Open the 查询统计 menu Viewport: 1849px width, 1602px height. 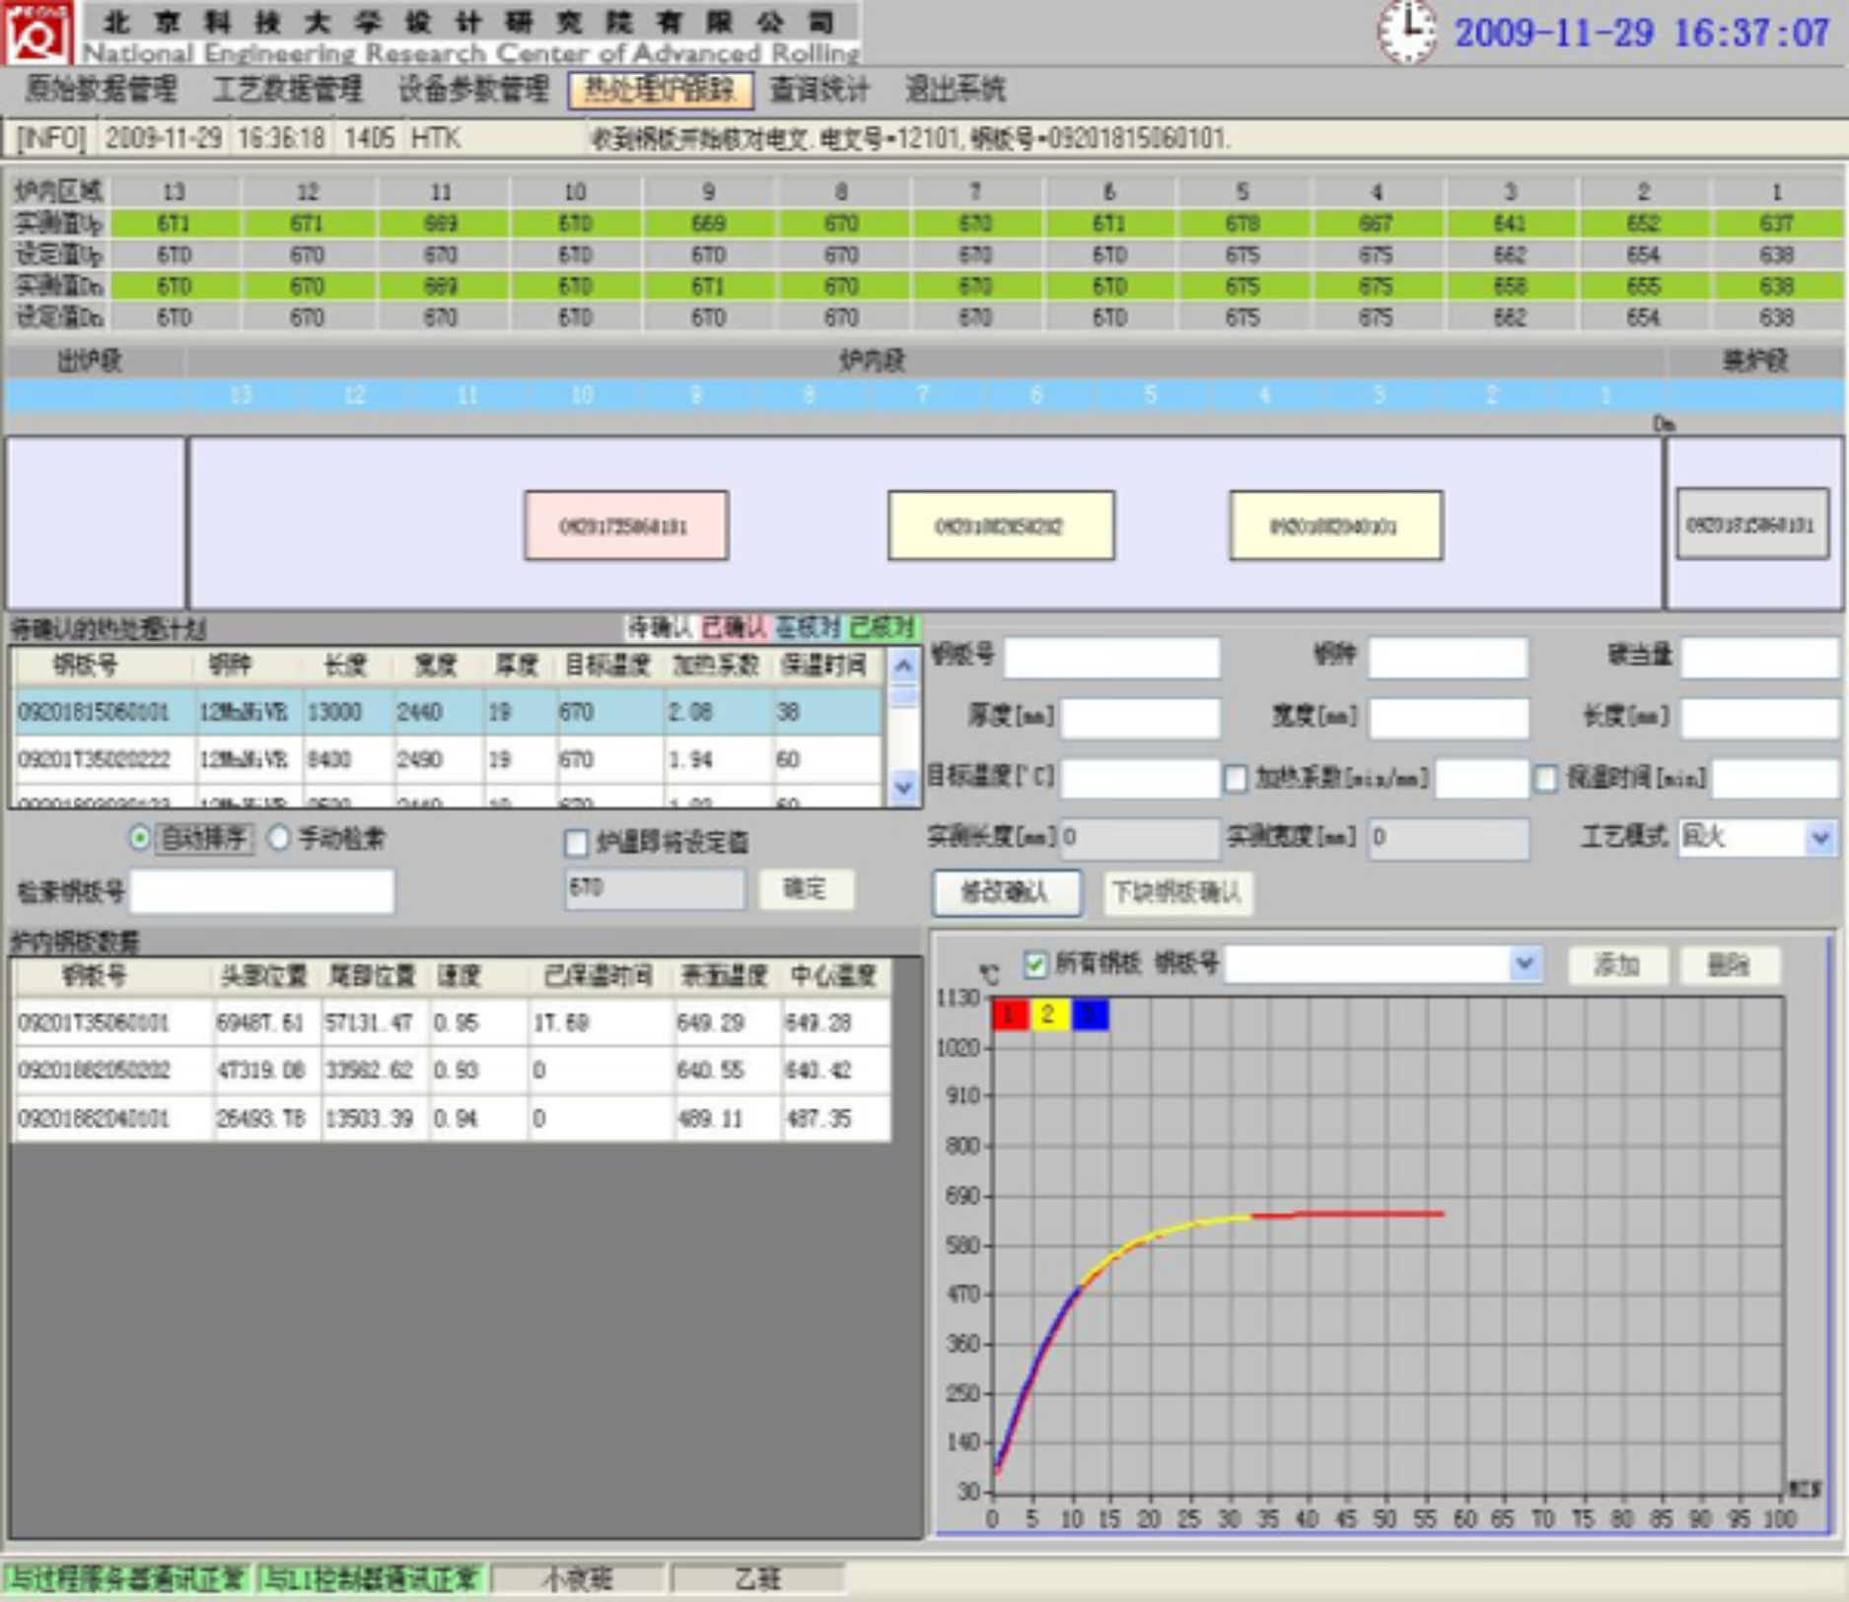click(818, 90)
